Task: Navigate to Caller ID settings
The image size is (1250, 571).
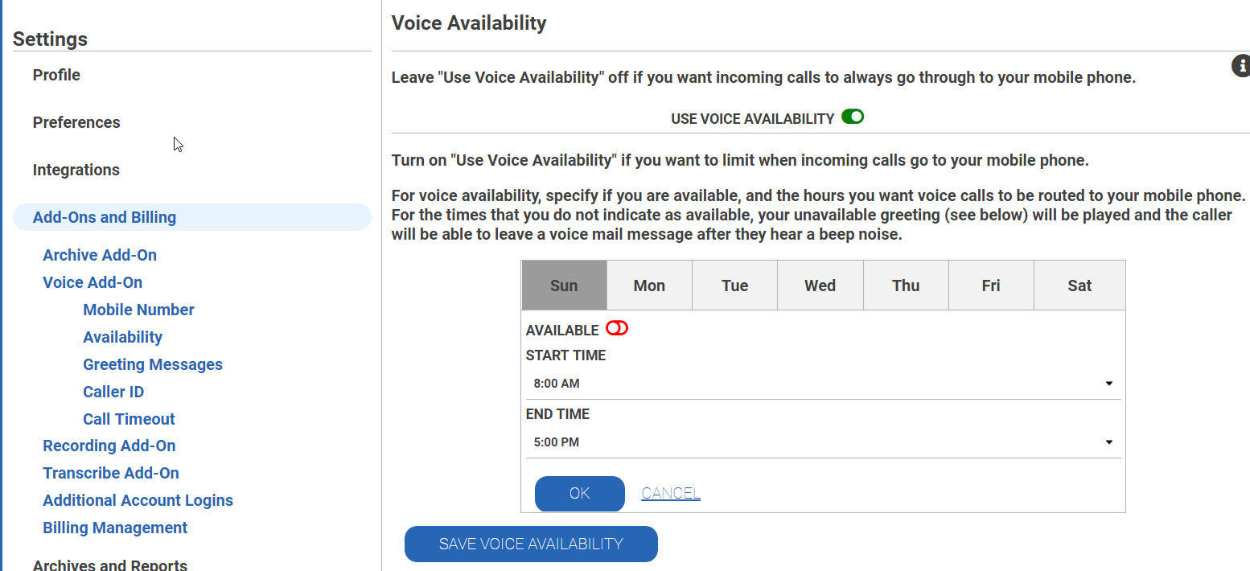Action: click(113, 392)
